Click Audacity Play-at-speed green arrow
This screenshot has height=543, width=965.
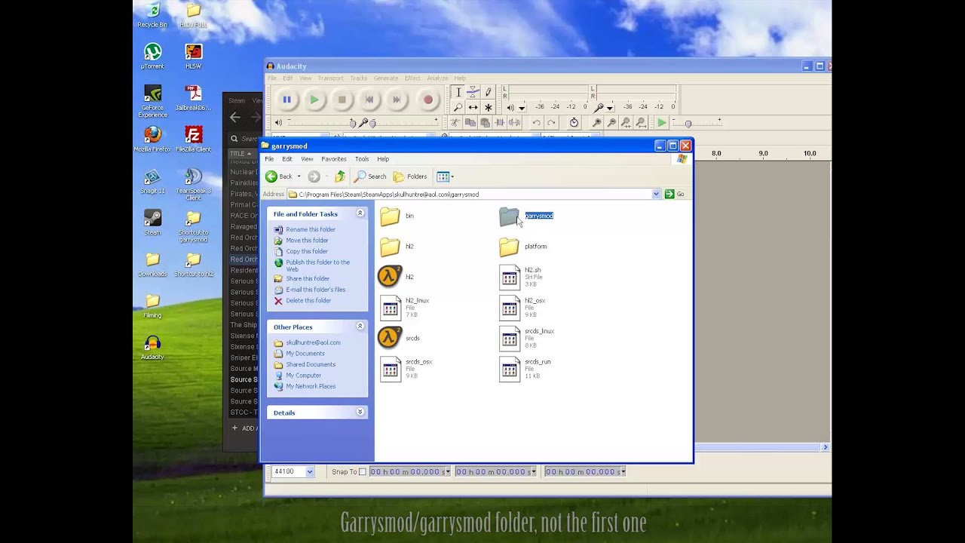point(661,123)
